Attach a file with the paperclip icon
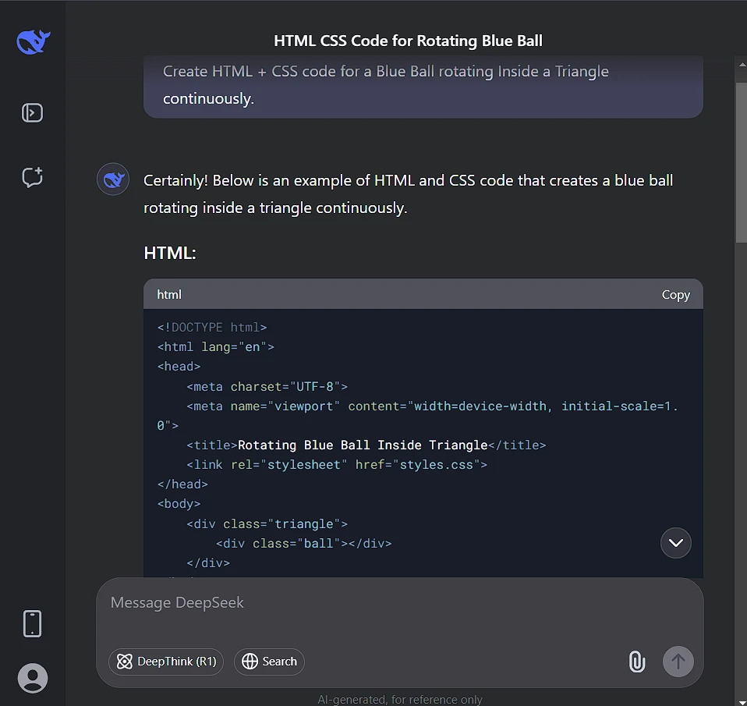747x706 pixels. click(636, 662)
